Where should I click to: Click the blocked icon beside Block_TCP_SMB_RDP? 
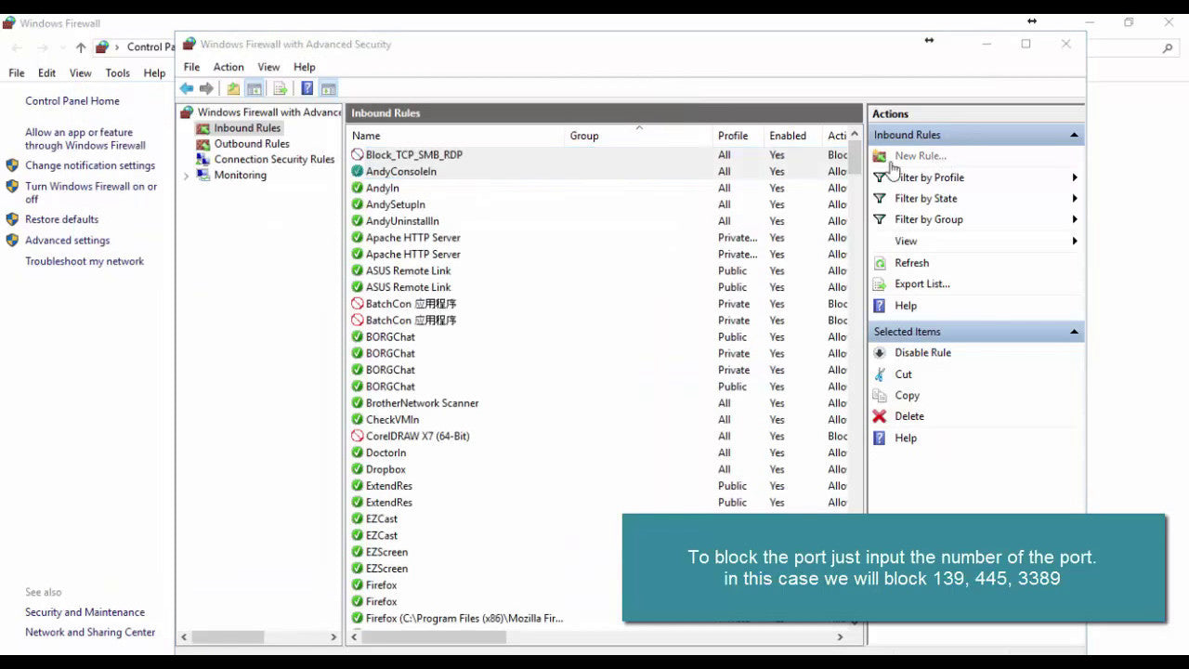tap(358, 155)
